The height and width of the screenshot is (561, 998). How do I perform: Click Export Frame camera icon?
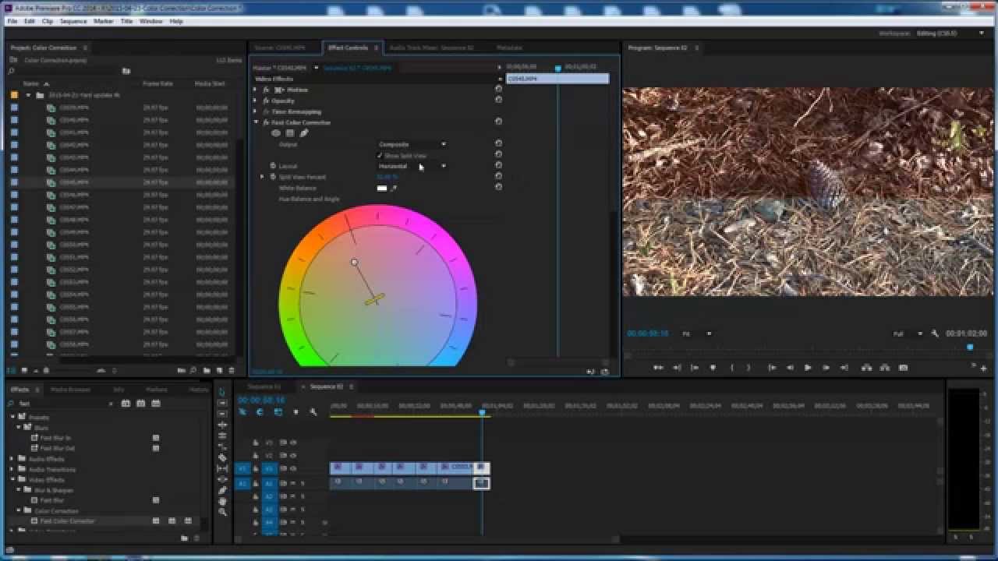[903, 368]
